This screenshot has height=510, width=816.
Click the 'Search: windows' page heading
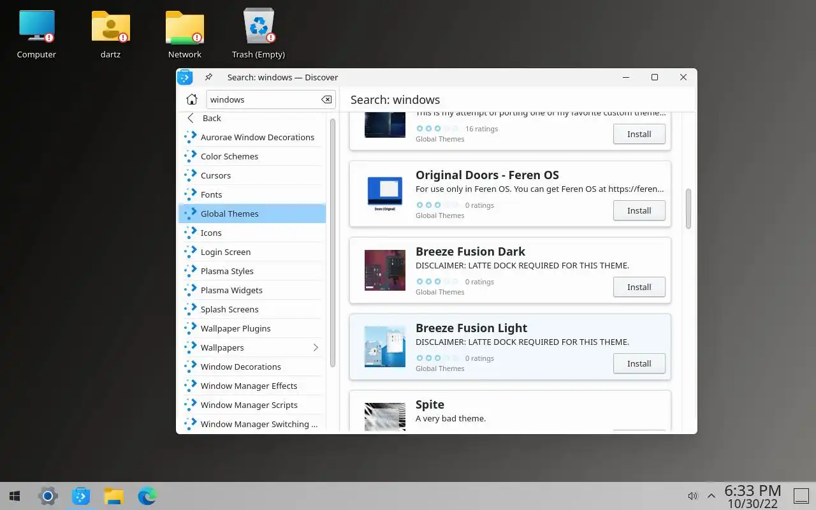(x=395, y=99)
